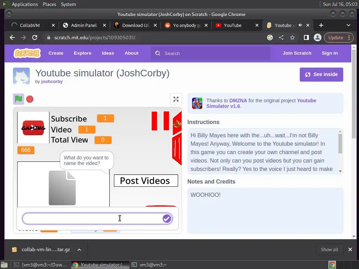Image resolution: width=359 pixels, height=269 pixels.
Task: Click the gray file icon in game
Action: coord(62,188)
